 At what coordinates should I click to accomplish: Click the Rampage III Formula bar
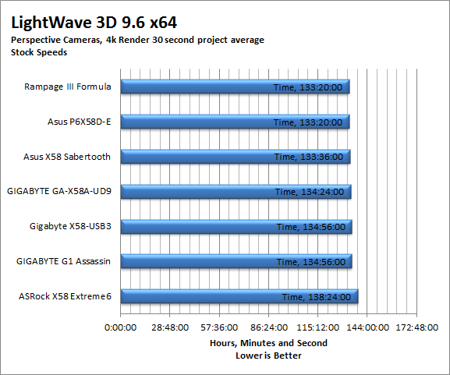click(235, 87)
